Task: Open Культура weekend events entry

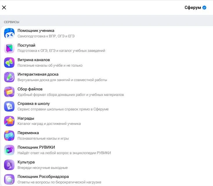Action: tap(106, 165)
